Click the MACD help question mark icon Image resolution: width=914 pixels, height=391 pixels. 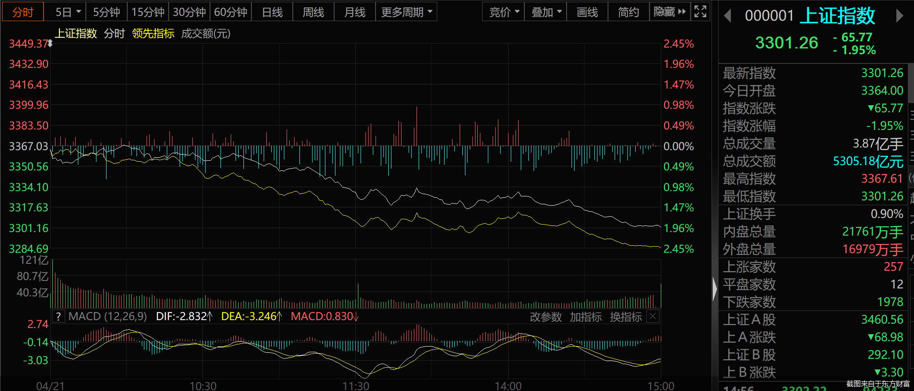(58, 316)
